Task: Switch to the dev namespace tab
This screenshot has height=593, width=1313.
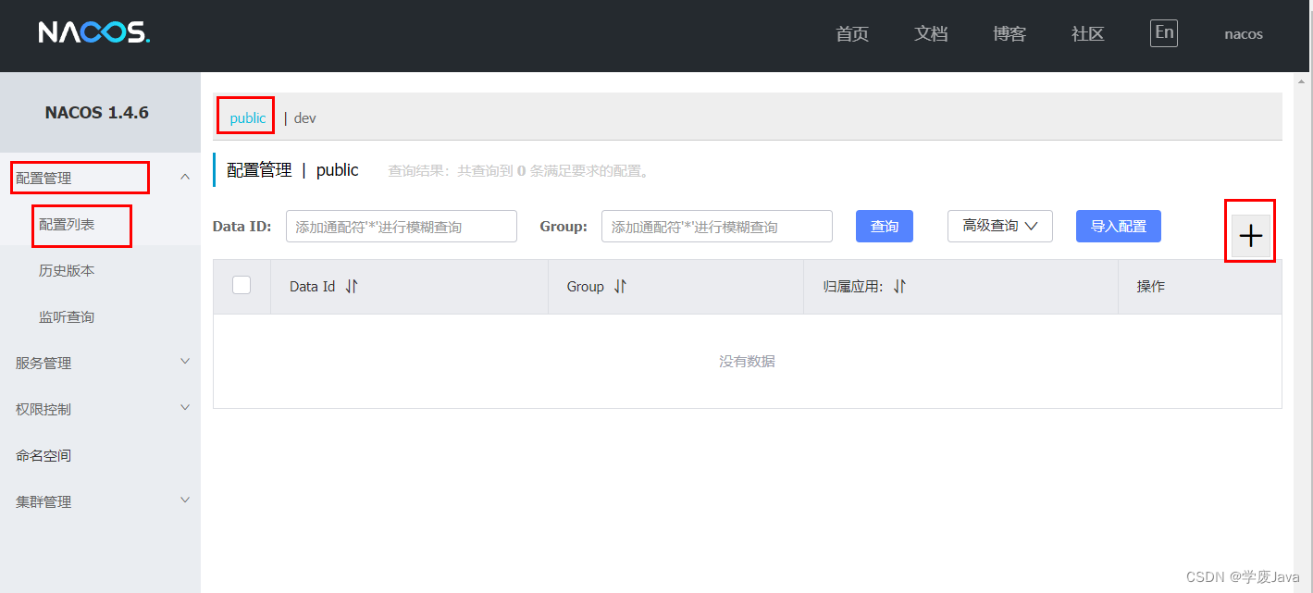Action: click(305, 117)
